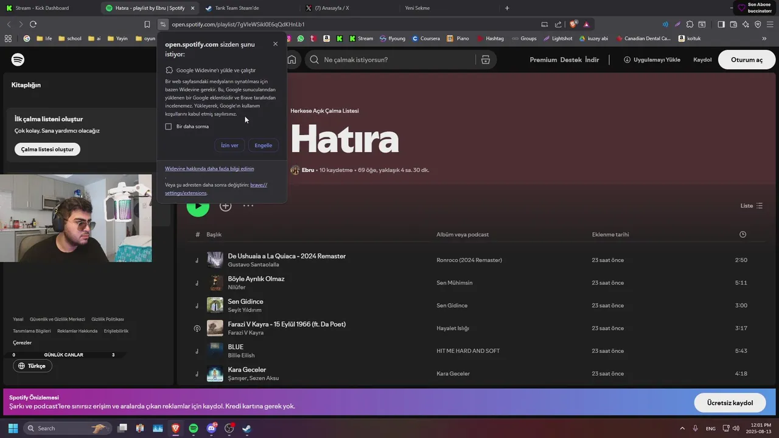
Task: Open the Coursera bookmark
Action: point(426,38)
